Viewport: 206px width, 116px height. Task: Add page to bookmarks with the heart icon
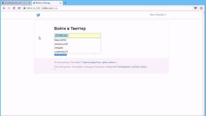pyautogui.click(x=195, y=8)
